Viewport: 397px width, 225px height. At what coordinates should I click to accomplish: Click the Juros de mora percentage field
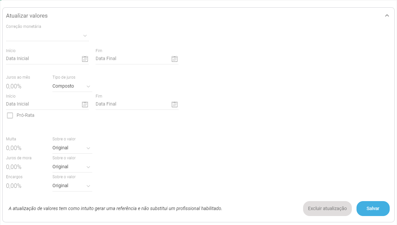point(26,167)
